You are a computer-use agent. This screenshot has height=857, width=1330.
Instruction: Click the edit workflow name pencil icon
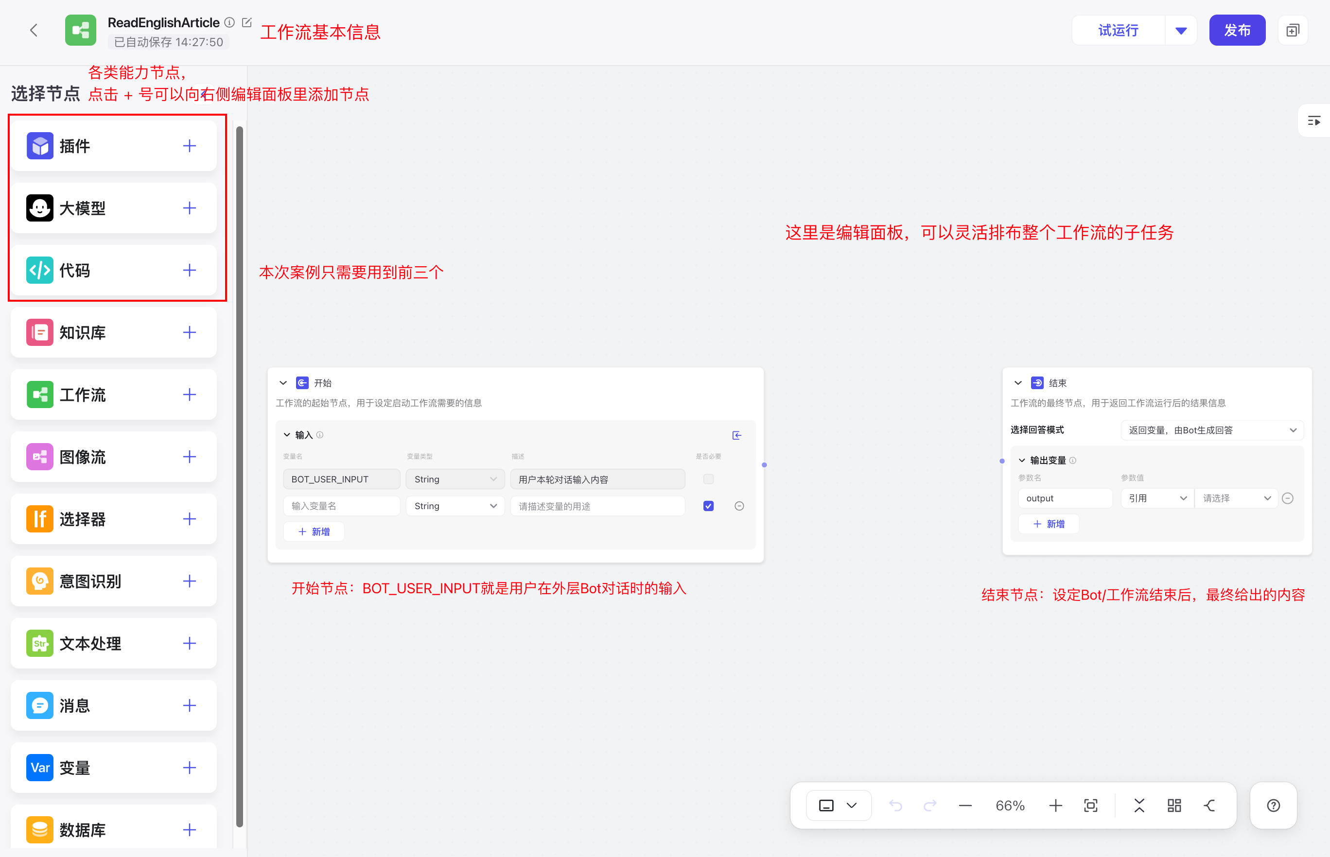[x=246, y=23]
